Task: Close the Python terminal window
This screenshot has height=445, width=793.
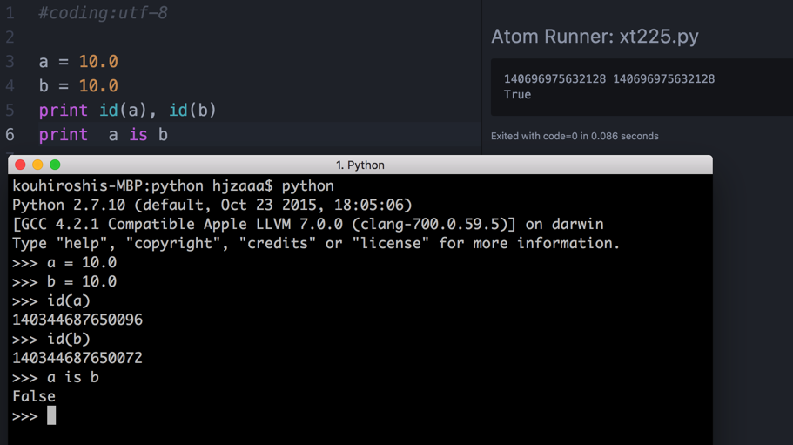Action: pyautogui.click(x=20, y=165)
